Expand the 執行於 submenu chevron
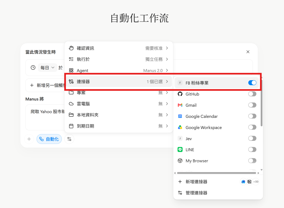Viewport: 284px width, 208px height. point(167,59)
